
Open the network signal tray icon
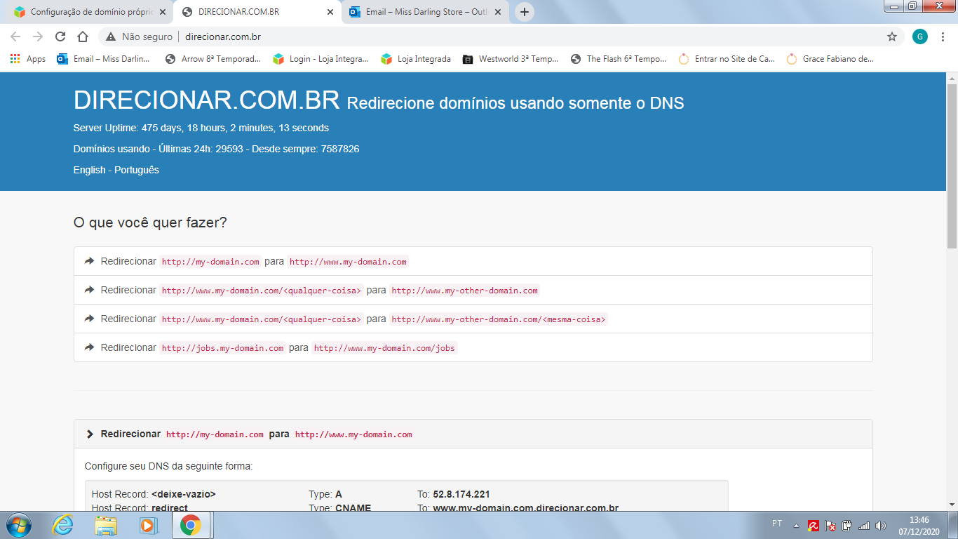pyautogui.click(x=864, y=525)
